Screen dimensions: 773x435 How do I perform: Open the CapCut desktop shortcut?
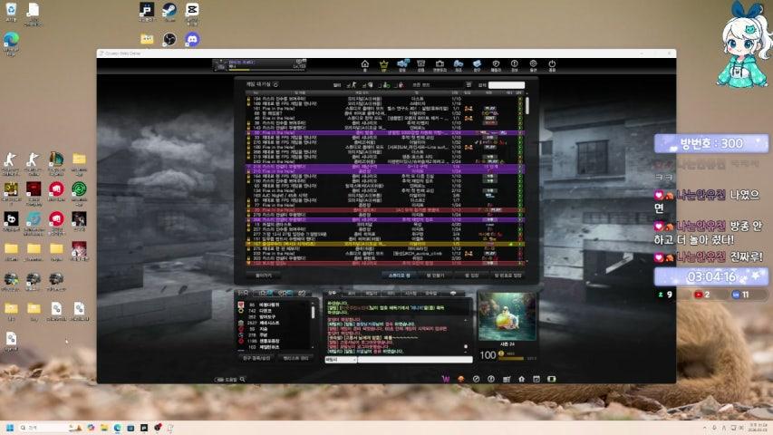tap(192, 11)
